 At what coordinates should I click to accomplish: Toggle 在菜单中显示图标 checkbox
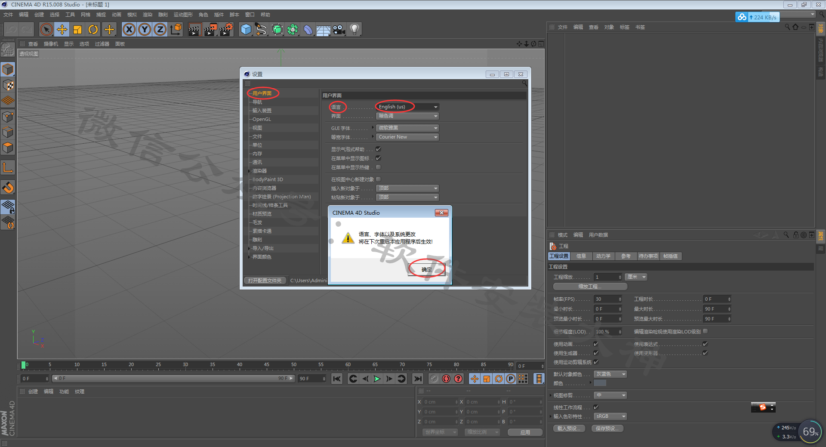pyautogui.click(x=379, y=158)
